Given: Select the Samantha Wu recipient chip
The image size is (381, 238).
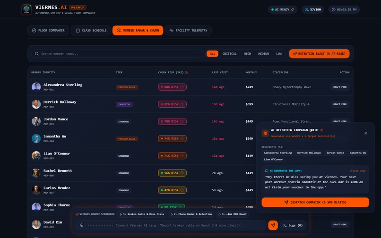Looking at the screenshot, I should [358, 153].
